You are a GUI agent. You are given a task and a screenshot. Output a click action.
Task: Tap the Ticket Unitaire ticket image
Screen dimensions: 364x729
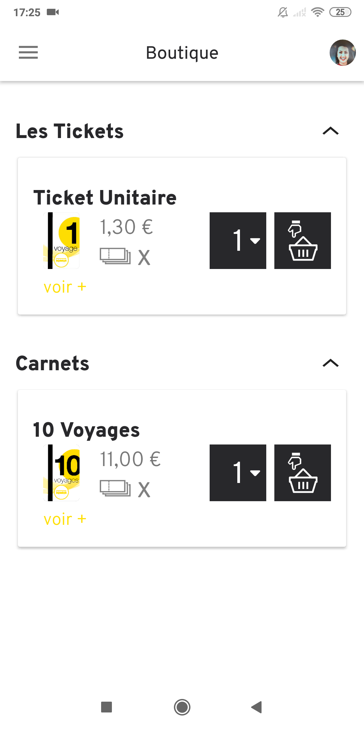coord(62,241)
